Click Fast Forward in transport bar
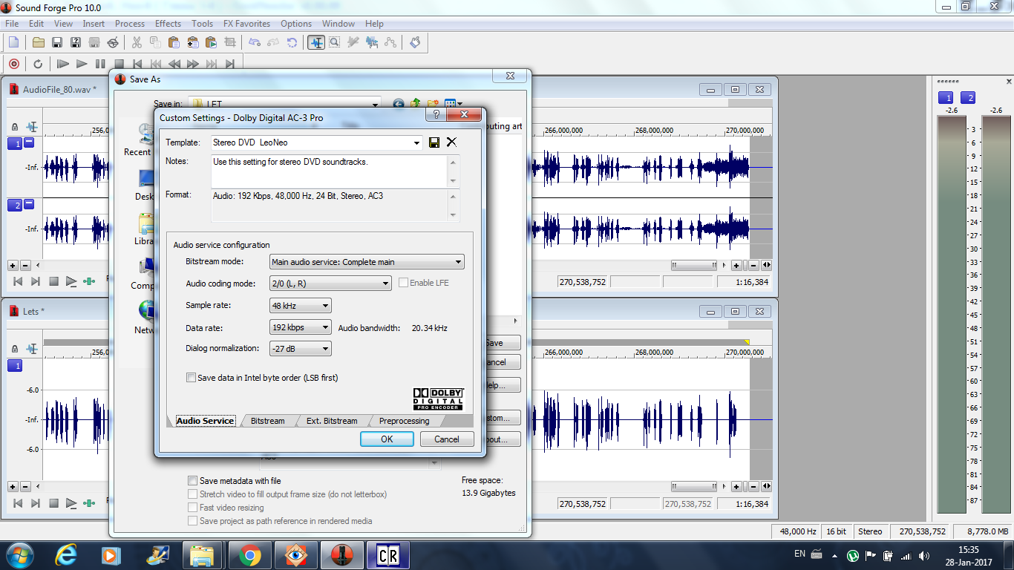The image size is (1014, 570). point(193,64)
